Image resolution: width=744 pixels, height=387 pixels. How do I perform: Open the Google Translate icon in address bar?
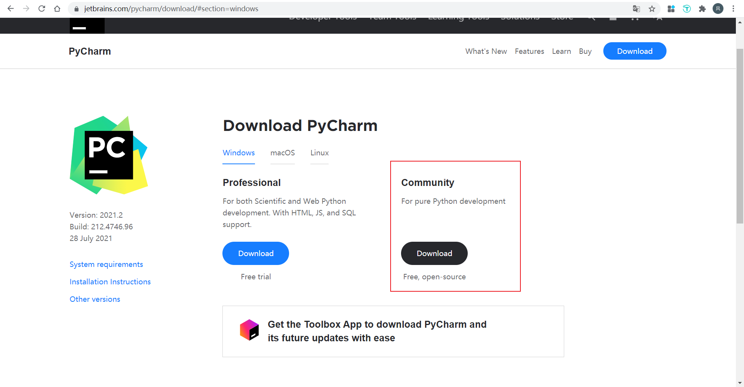[636, 9]
